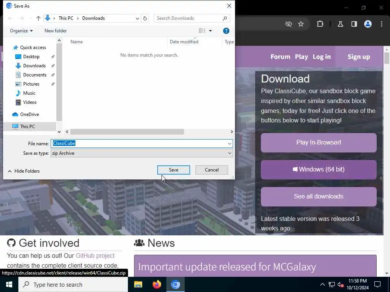Show hidden system tray icons
The width and height of the screenshot is (390, 292).
point(322,284)
